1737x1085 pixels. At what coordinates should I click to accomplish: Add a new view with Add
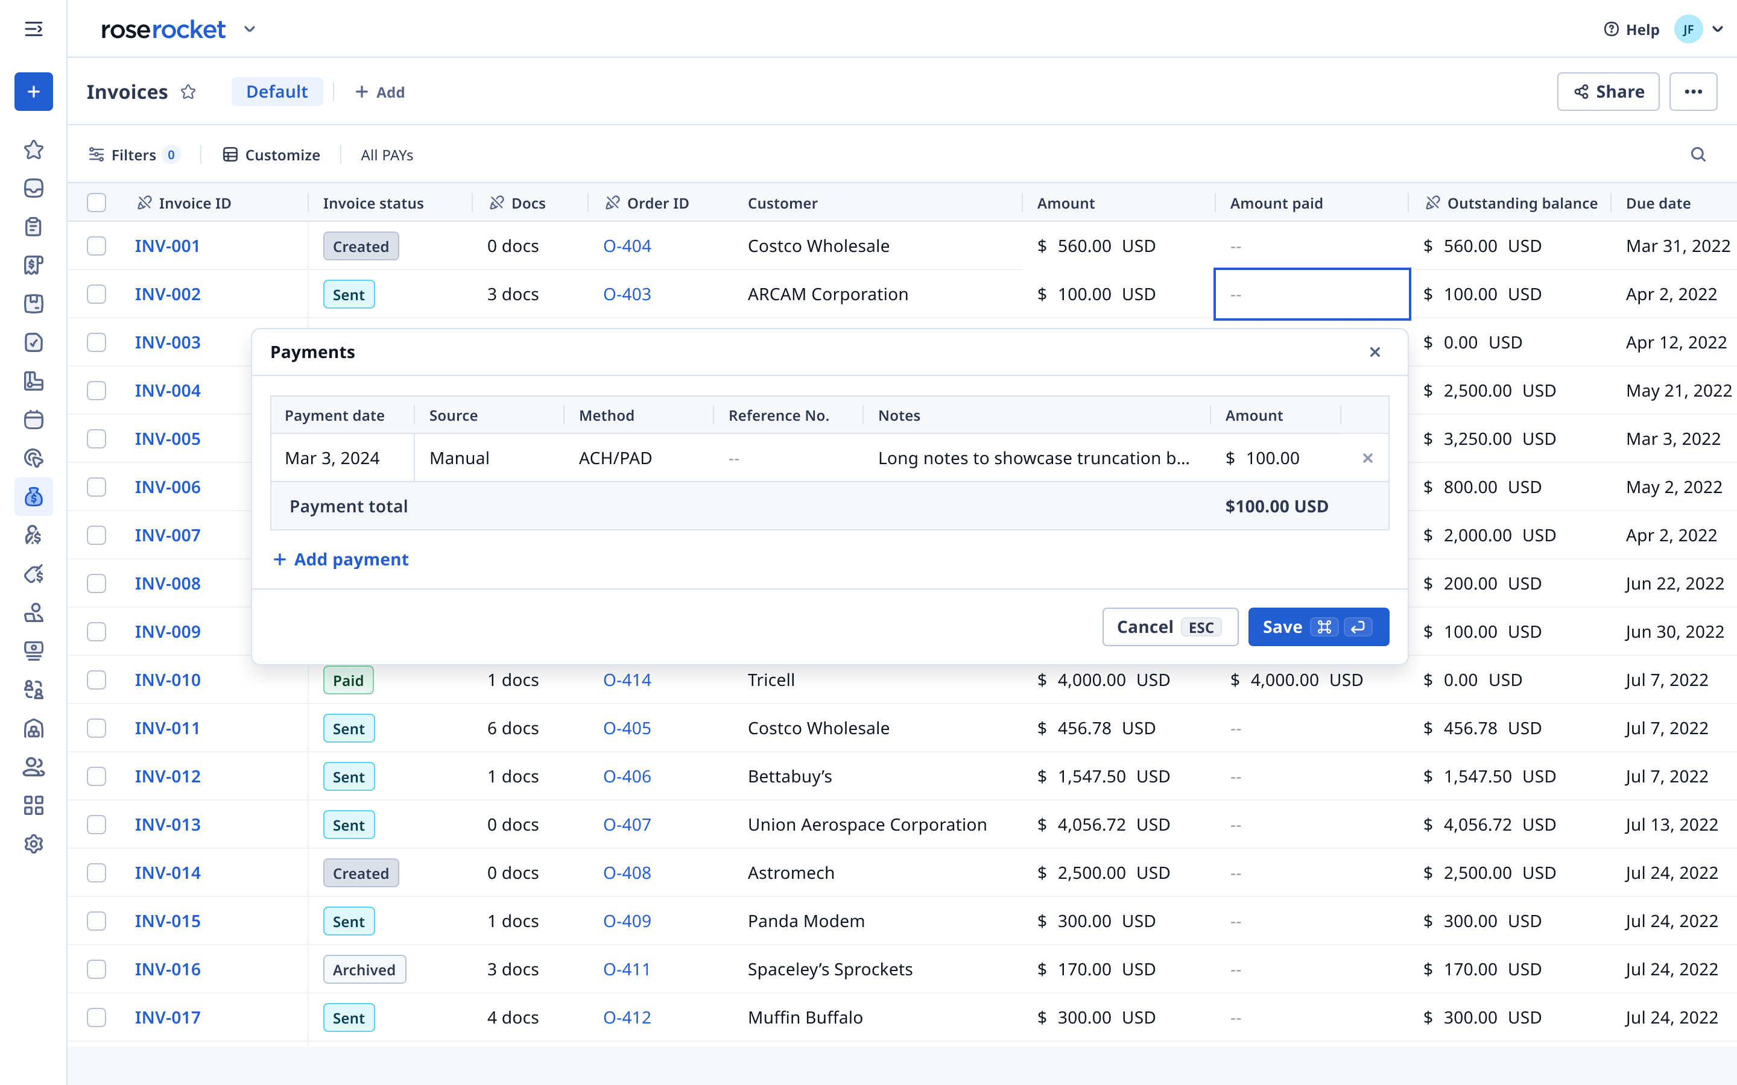click(x=381, y=92)
